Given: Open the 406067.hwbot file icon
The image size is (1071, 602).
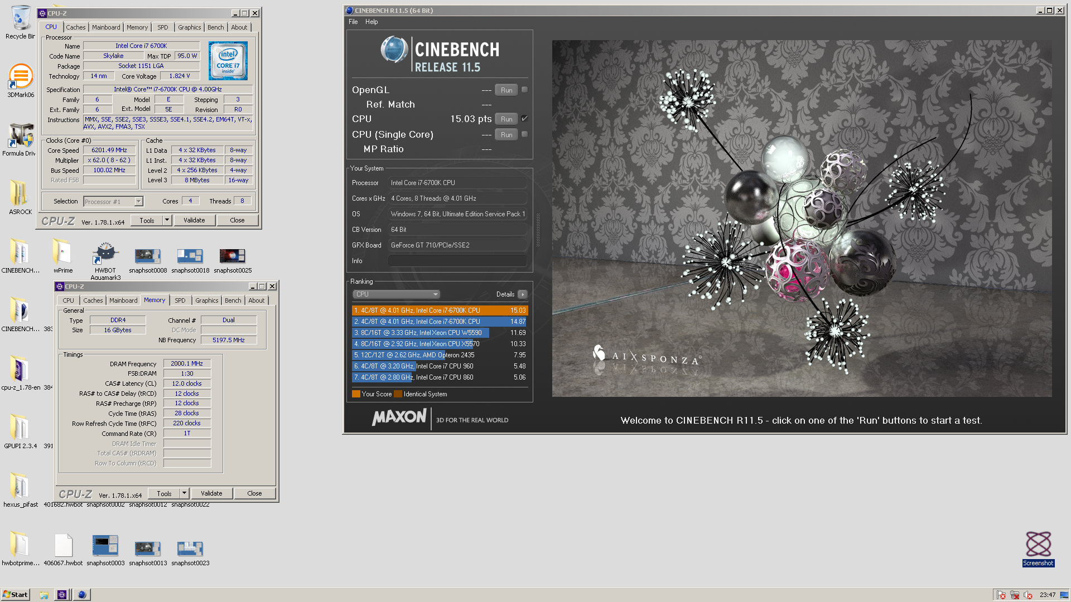Looking at the screenshot, I should click(63, 545).
